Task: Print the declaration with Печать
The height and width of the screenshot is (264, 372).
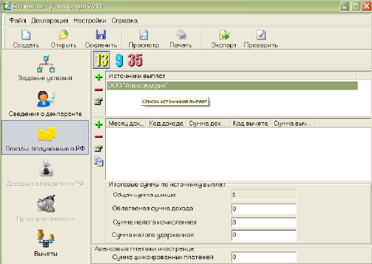Action: point(181,39)
